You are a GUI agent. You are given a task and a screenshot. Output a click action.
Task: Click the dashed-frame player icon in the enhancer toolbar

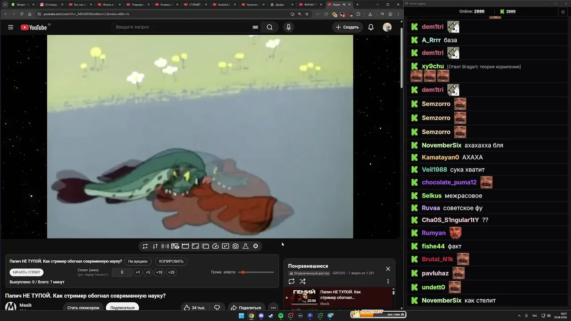(x=205, y=246)
